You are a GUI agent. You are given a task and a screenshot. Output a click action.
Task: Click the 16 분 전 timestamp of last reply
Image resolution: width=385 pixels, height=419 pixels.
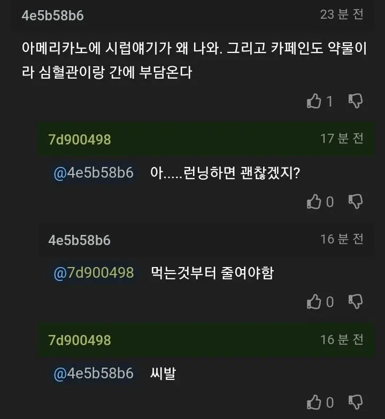click(342, 339)
